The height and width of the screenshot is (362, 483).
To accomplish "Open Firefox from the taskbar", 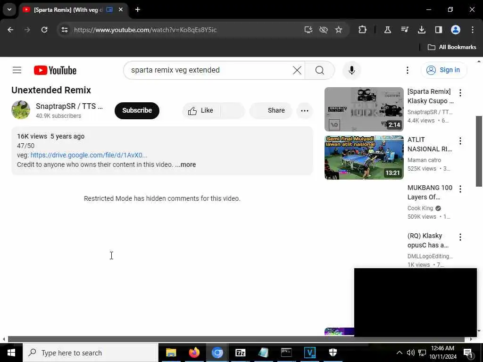I will [x=194, y=353].
